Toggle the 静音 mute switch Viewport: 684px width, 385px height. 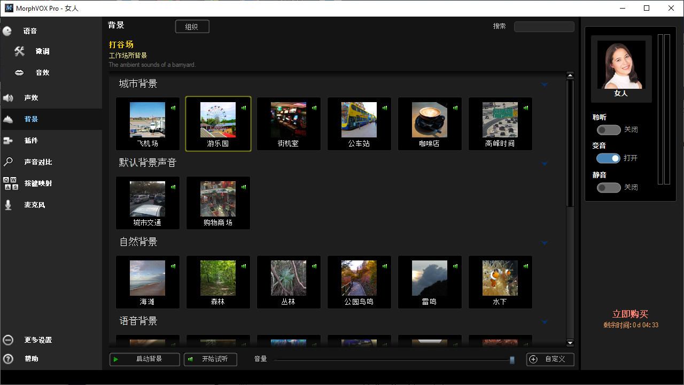click(609, 187)
